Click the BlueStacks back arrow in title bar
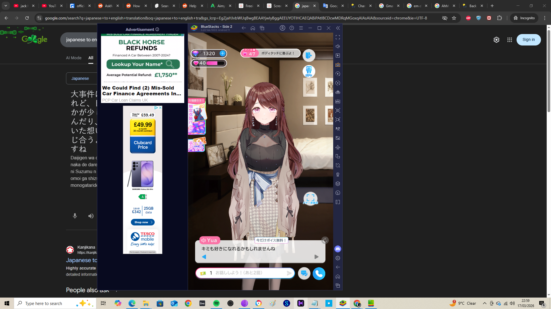551x309 pixels. click(244, 28)
